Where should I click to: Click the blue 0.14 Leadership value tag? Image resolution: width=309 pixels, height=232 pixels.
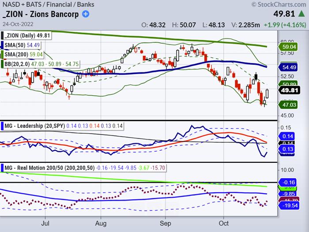tap(288, 137)
